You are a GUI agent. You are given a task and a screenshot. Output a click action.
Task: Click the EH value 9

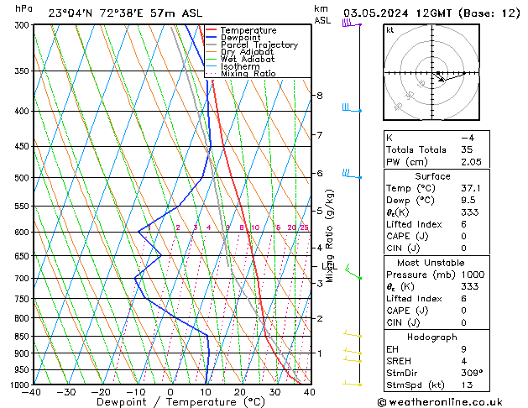tap(463, 349)
